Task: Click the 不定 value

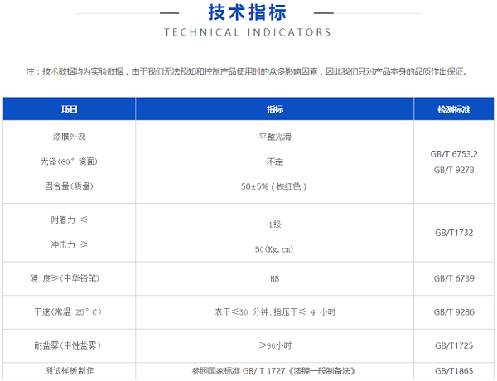Action: 275,162
